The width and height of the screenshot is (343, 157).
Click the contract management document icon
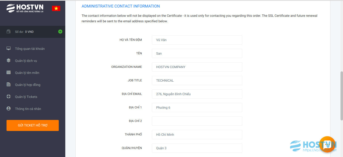(9, 85)
